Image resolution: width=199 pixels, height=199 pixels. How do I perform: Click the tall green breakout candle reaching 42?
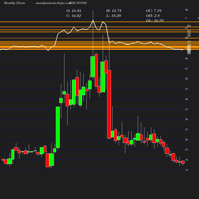click(x=58, y=127)
